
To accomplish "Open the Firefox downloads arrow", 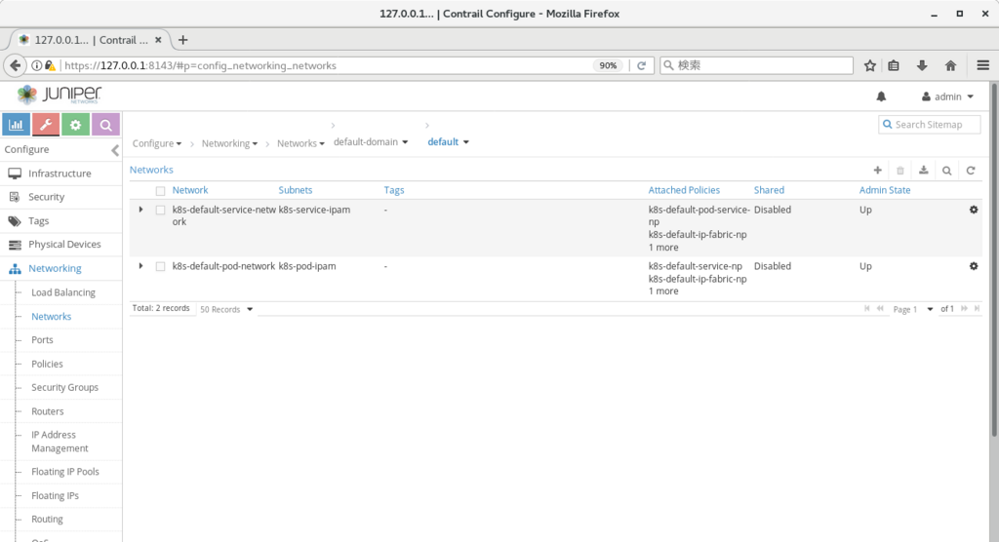I will (x=922, y=65).
